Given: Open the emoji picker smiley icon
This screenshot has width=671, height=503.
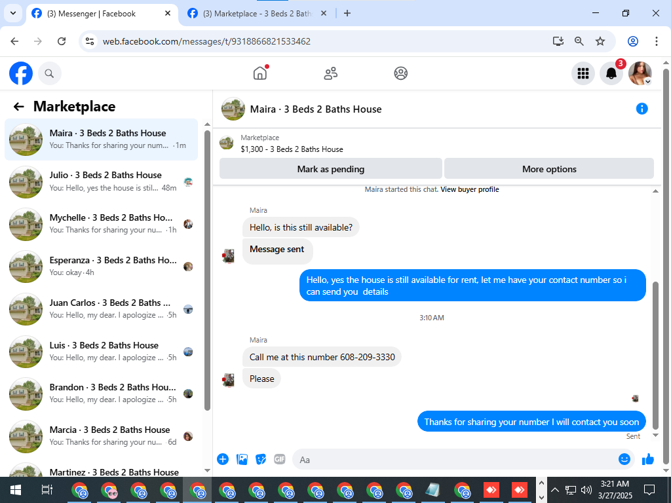Looking at the screenshot, I should coord(624,459).
